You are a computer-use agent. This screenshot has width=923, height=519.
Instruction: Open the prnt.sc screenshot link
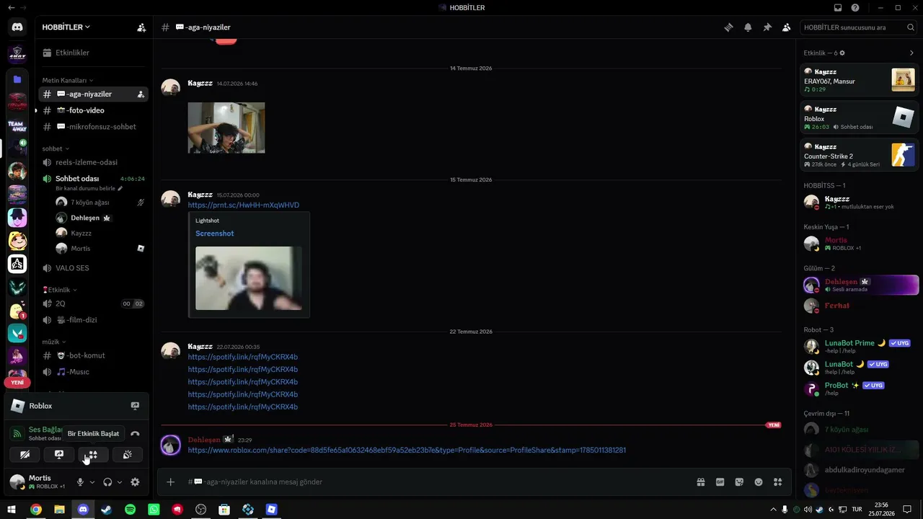click(244, 205)
